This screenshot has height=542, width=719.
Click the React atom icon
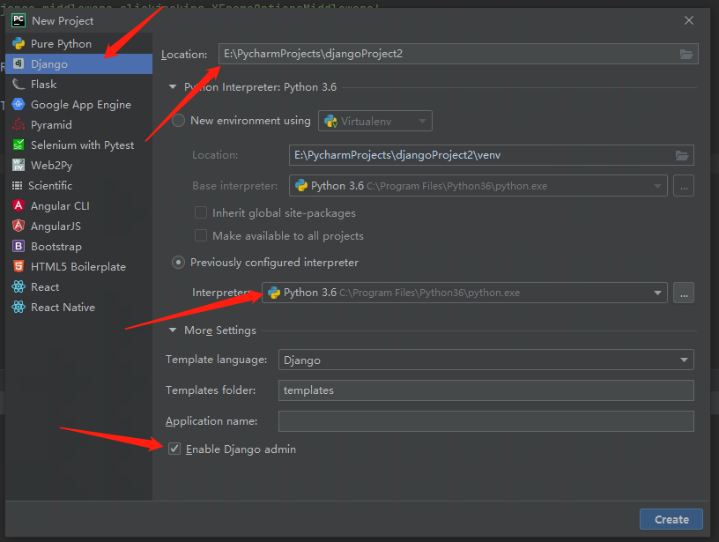pyautogui.click(x=19, y=286)
